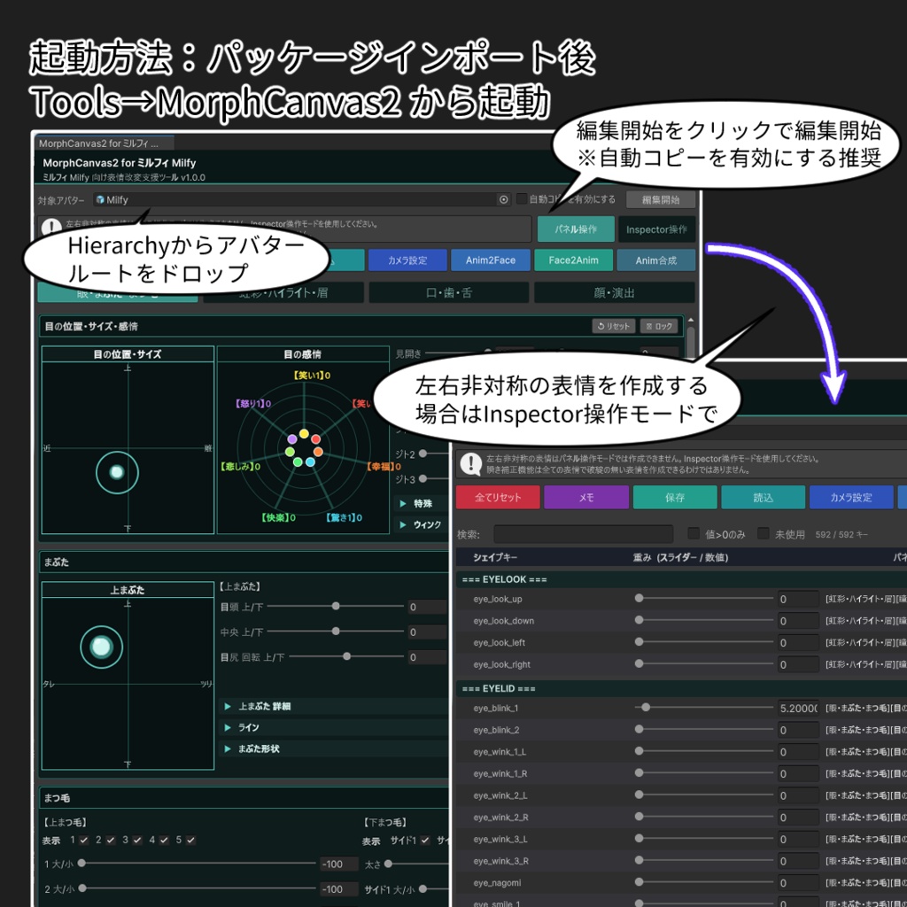Enable the 自動コピーを有効にする checkbox
907x907 pixels.
521,199
